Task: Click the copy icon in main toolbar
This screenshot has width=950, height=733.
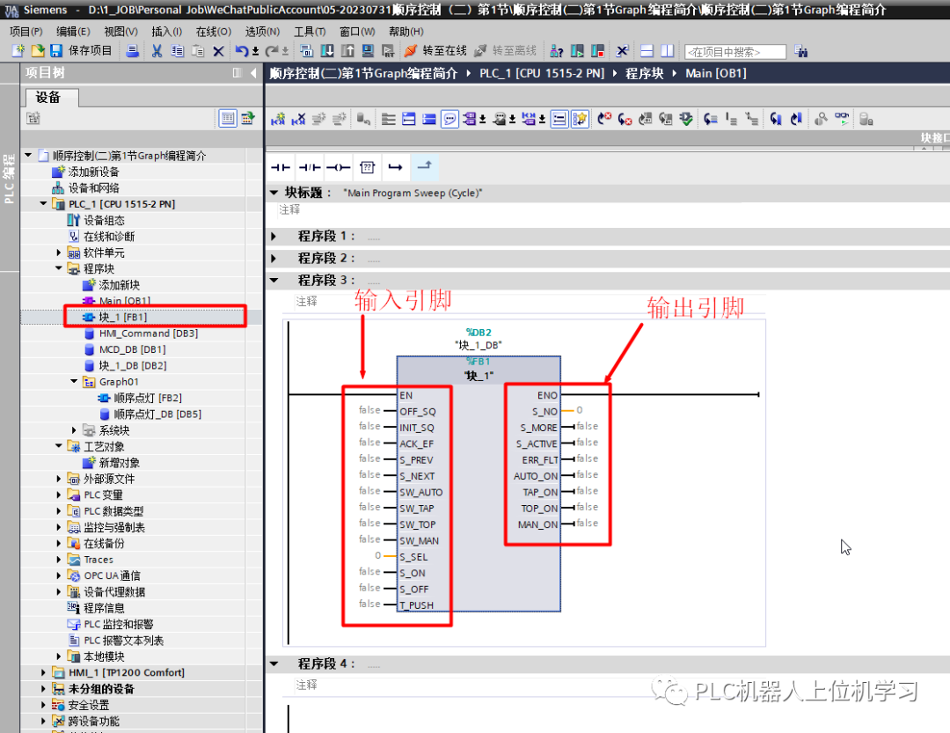Action: 177,51
